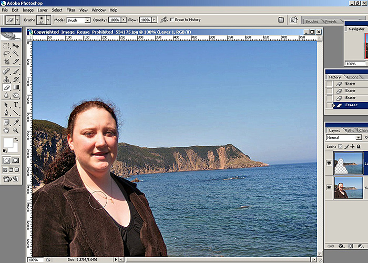368x263 pixels.
Task: Switch to the Paths tab
Action: [349, 130]
